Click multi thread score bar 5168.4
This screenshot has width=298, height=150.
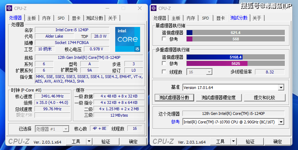pos(236,57)
